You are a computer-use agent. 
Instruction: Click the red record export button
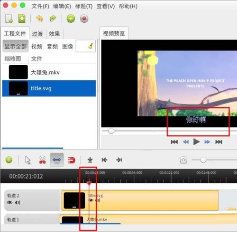84,19
